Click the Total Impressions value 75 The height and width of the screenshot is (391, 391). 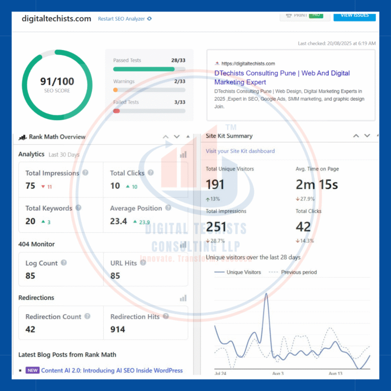[30, 186]
